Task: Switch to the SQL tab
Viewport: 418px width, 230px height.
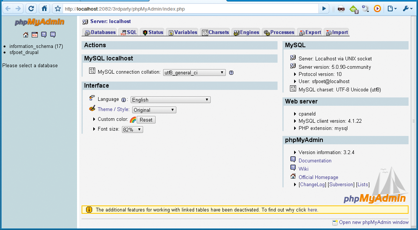Action: (x=128, y=32)
